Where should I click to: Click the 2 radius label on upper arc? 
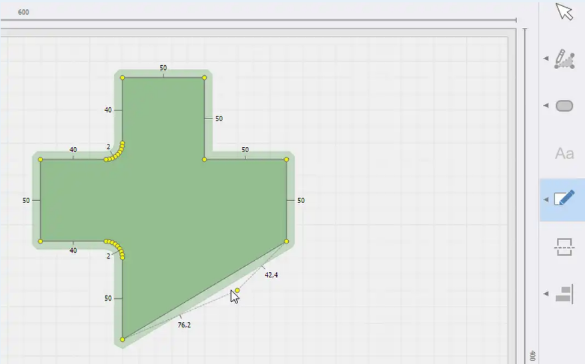point(109,147)
